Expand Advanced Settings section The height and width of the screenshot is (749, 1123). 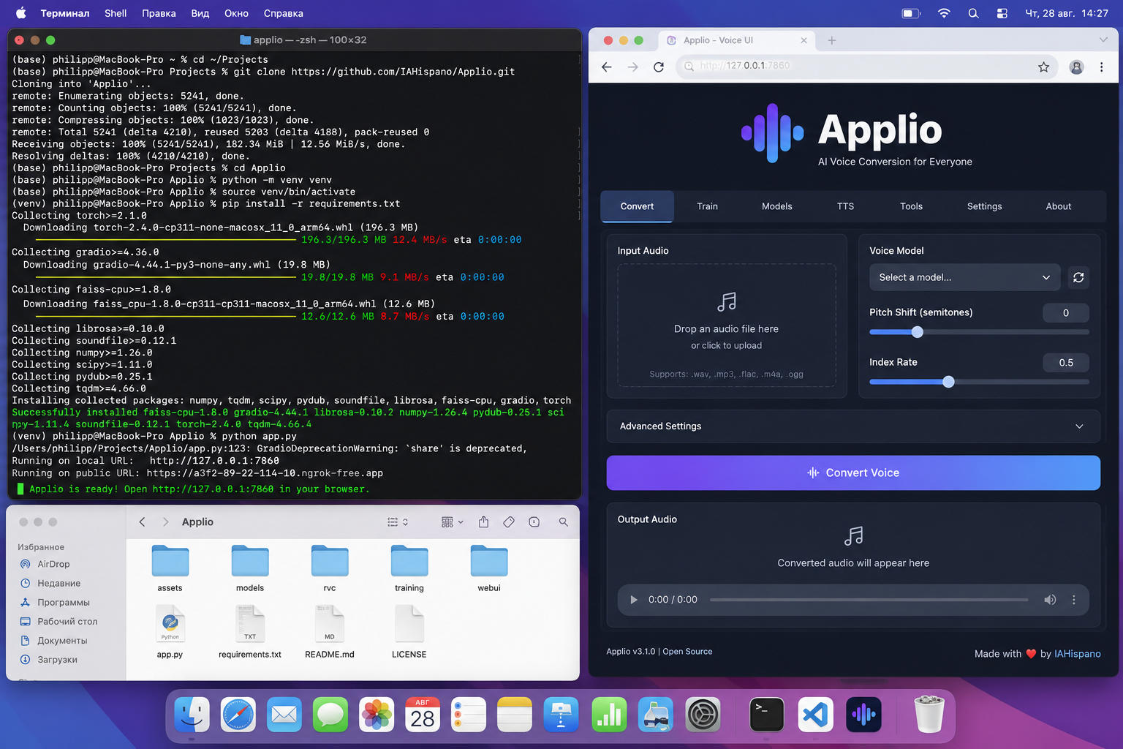[x=853, y=426]
